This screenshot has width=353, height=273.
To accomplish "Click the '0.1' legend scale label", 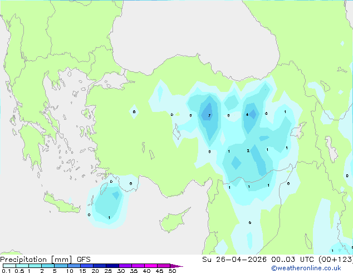I will (6, 271).
